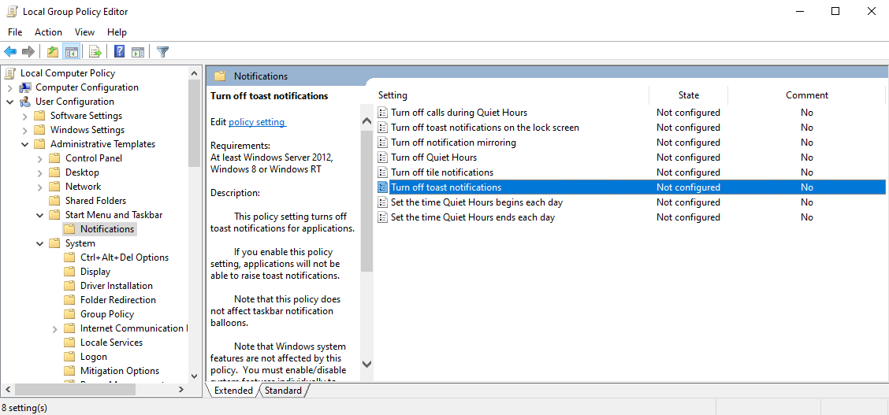Select the Network tree item
Screen dimensions: 889x415
83,187
